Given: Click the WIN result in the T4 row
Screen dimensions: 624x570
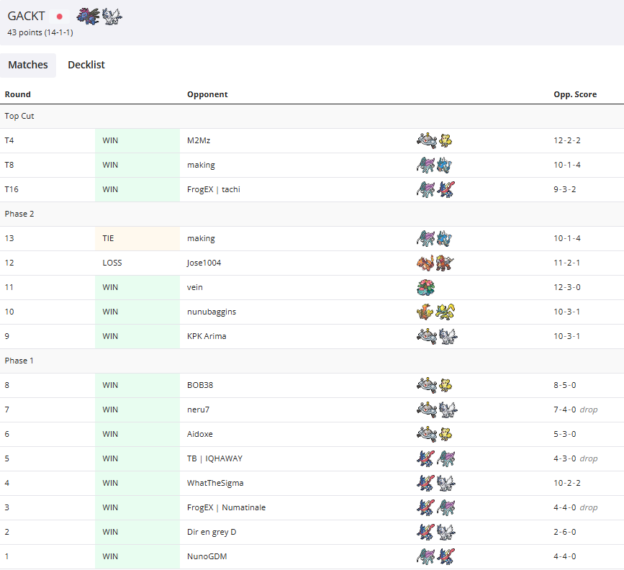Looking at the screenshot, I should coord(110,140).
